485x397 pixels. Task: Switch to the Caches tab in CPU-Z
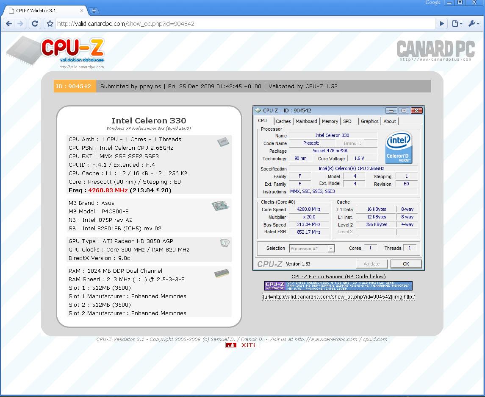(283, 121)
